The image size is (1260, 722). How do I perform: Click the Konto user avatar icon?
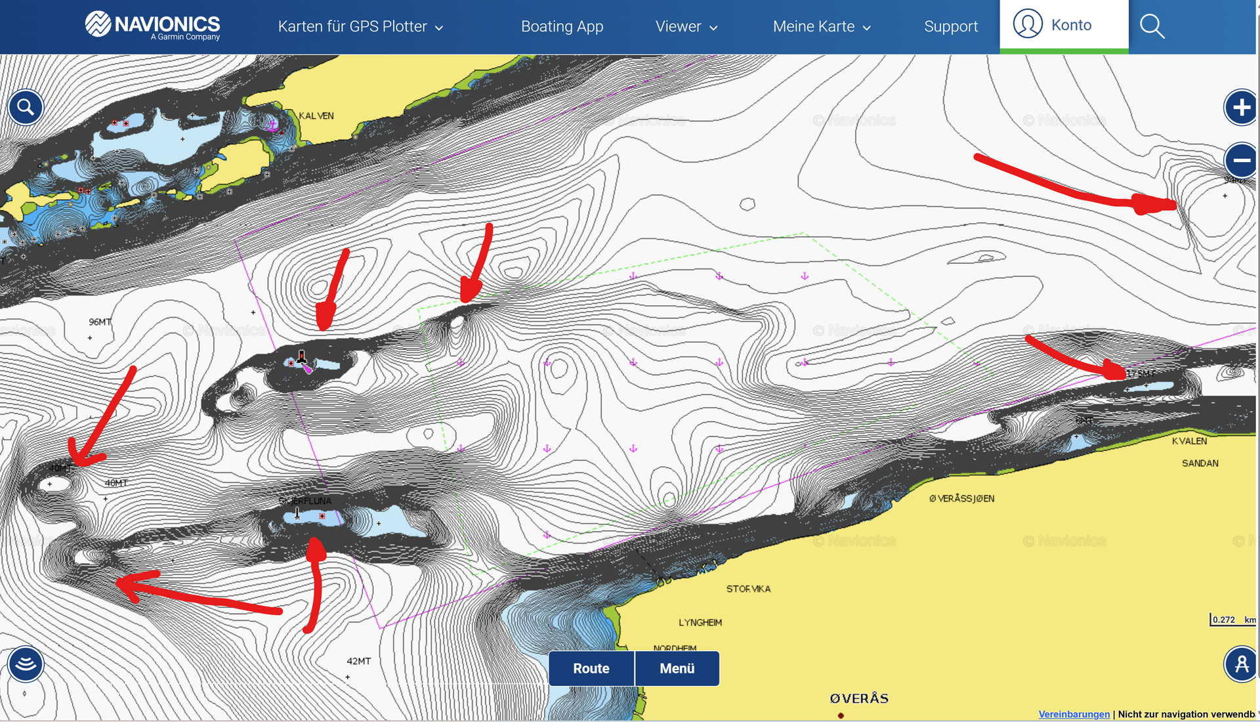[x=1027, y=24]
